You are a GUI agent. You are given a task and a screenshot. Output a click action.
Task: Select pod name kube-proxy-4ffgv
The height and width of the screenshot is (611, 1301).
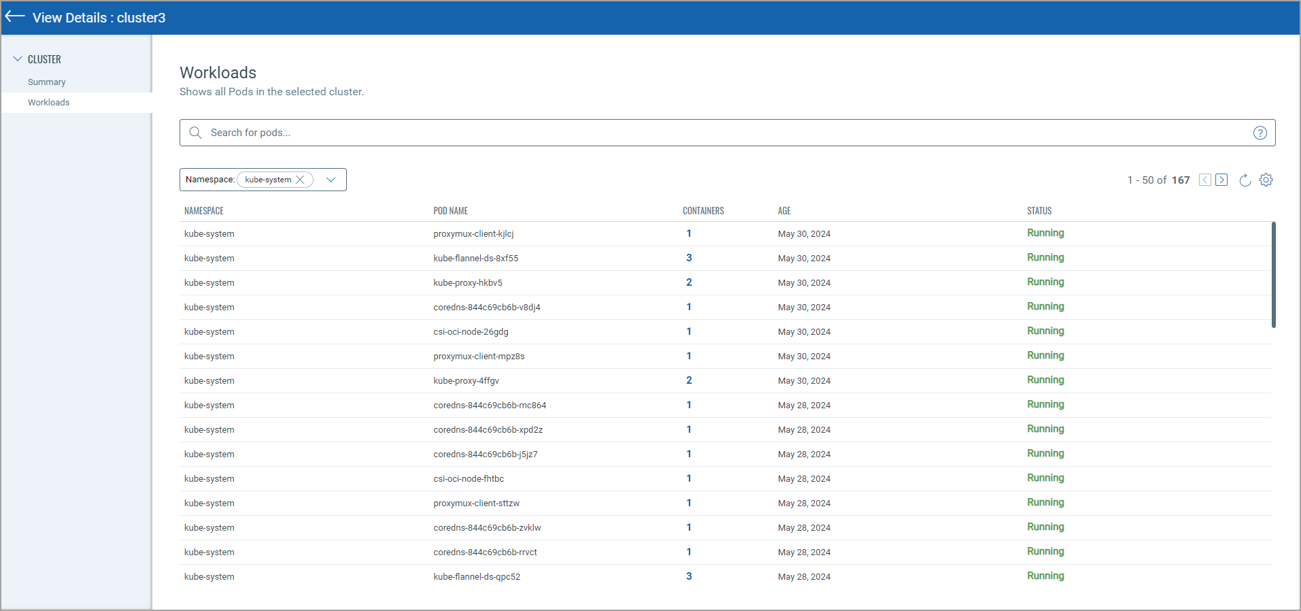(466, 381)
